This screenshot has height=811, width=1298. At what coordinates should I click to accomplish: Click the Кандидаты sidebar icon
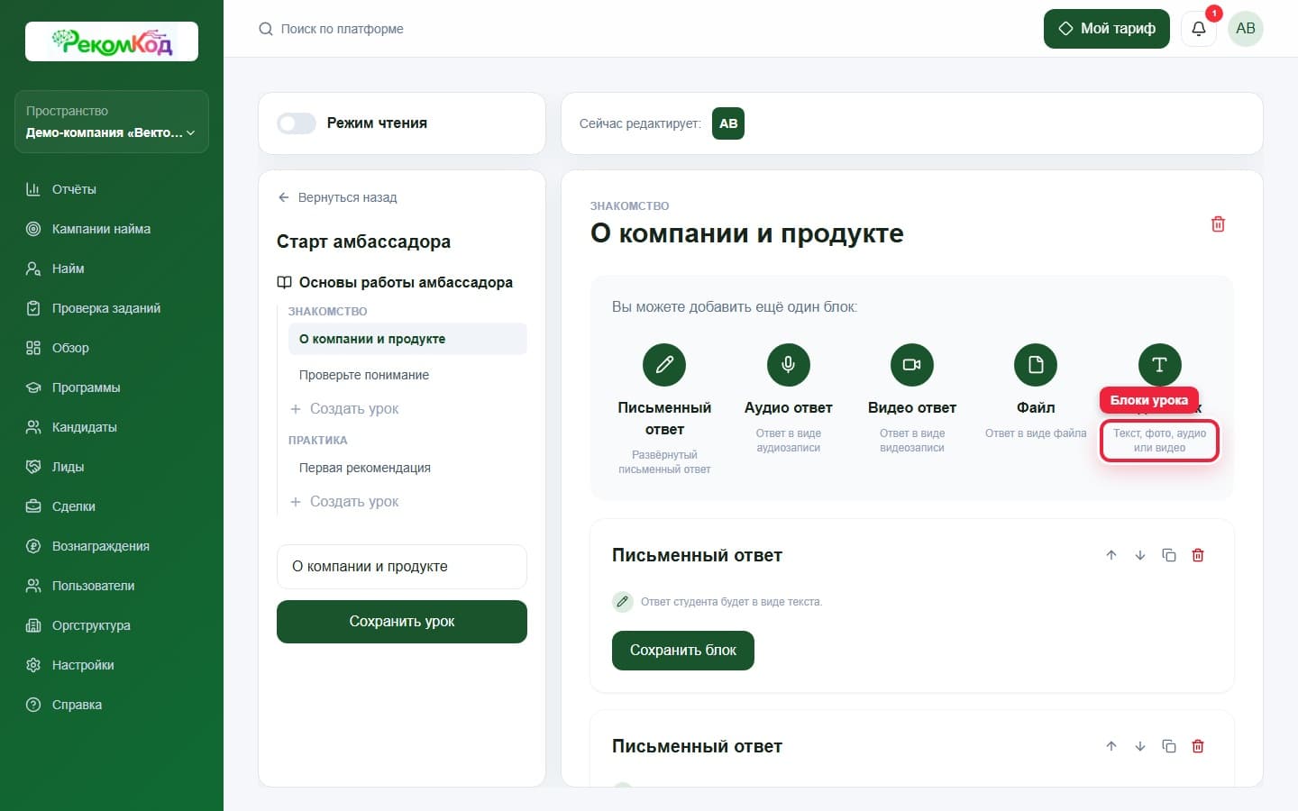point(33,427)
